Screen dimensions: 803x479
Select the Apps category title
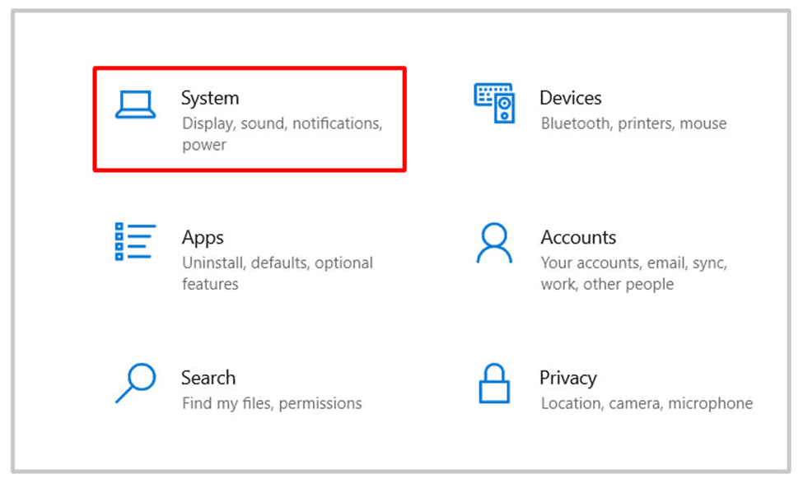203,238
